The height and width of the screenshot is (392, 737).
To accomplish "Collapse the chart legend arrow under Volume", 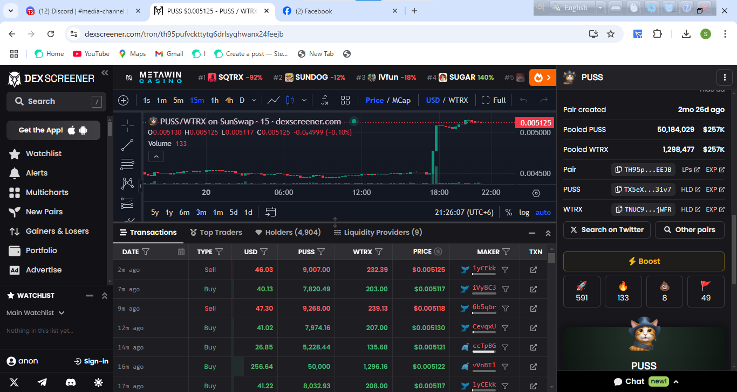I will (156, 157).
